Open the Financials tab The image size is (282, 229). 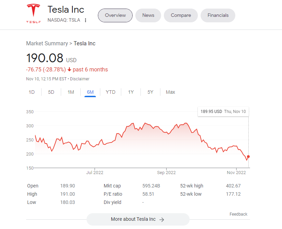click(x=218, y=15)
